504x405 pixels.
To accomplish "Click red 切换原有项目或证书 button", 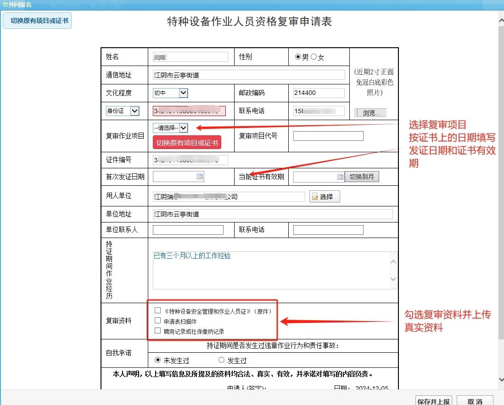I will click(187, 143).
